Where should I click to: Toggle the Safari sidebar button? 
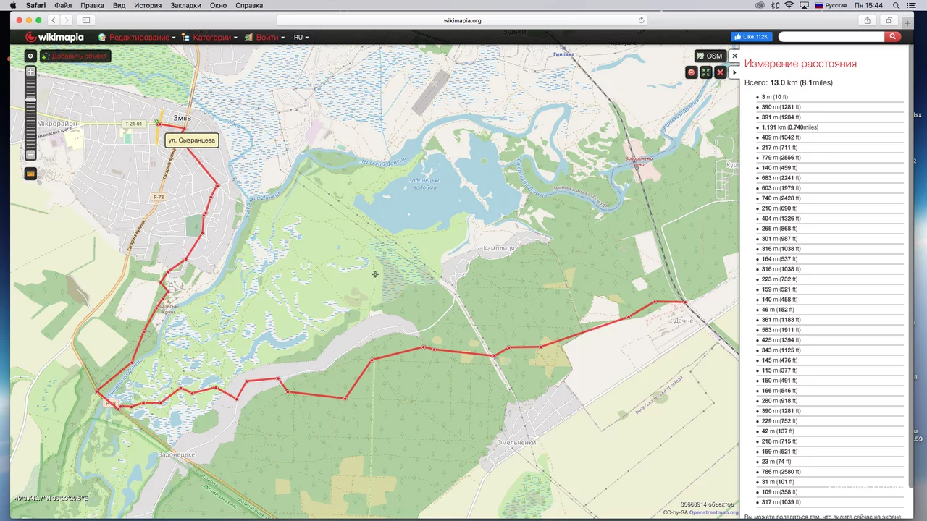coord(86,20)
